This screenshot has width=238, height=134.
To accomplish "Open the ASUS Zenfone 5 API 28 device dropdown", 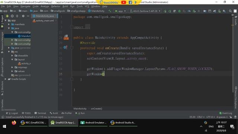I will tap(145, 11).
